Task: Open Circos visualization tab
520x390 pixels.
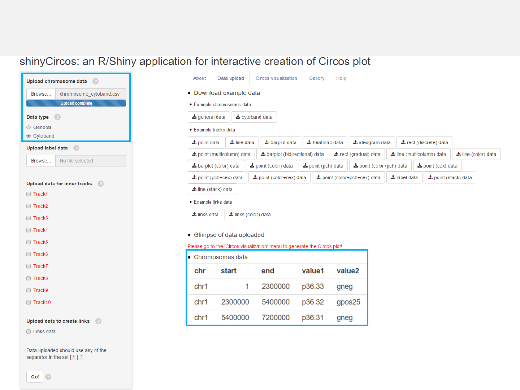Action: tap(276, 78)
